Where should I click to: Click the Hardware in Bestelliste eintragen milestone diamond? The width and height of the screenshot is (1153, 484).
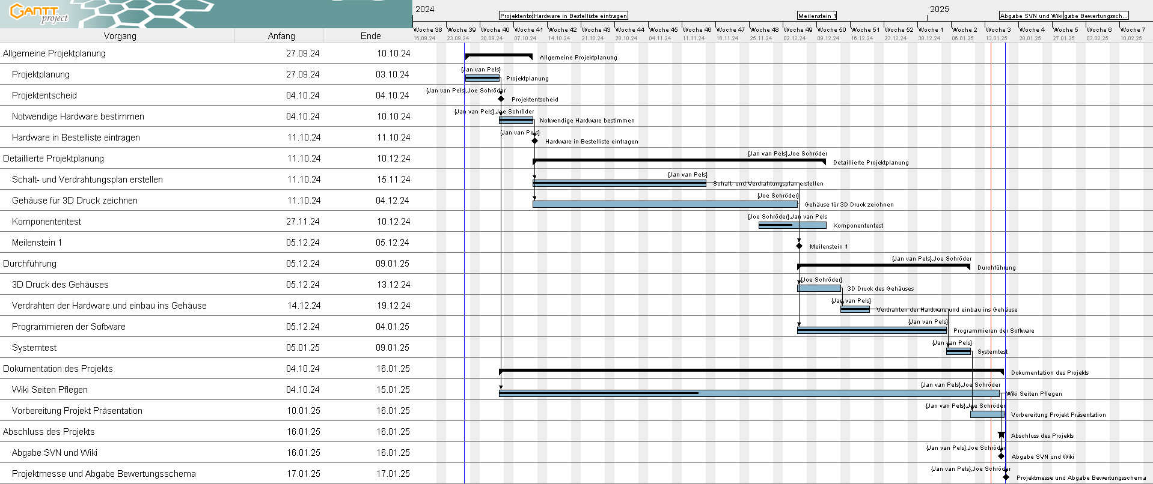coord(534,141)
